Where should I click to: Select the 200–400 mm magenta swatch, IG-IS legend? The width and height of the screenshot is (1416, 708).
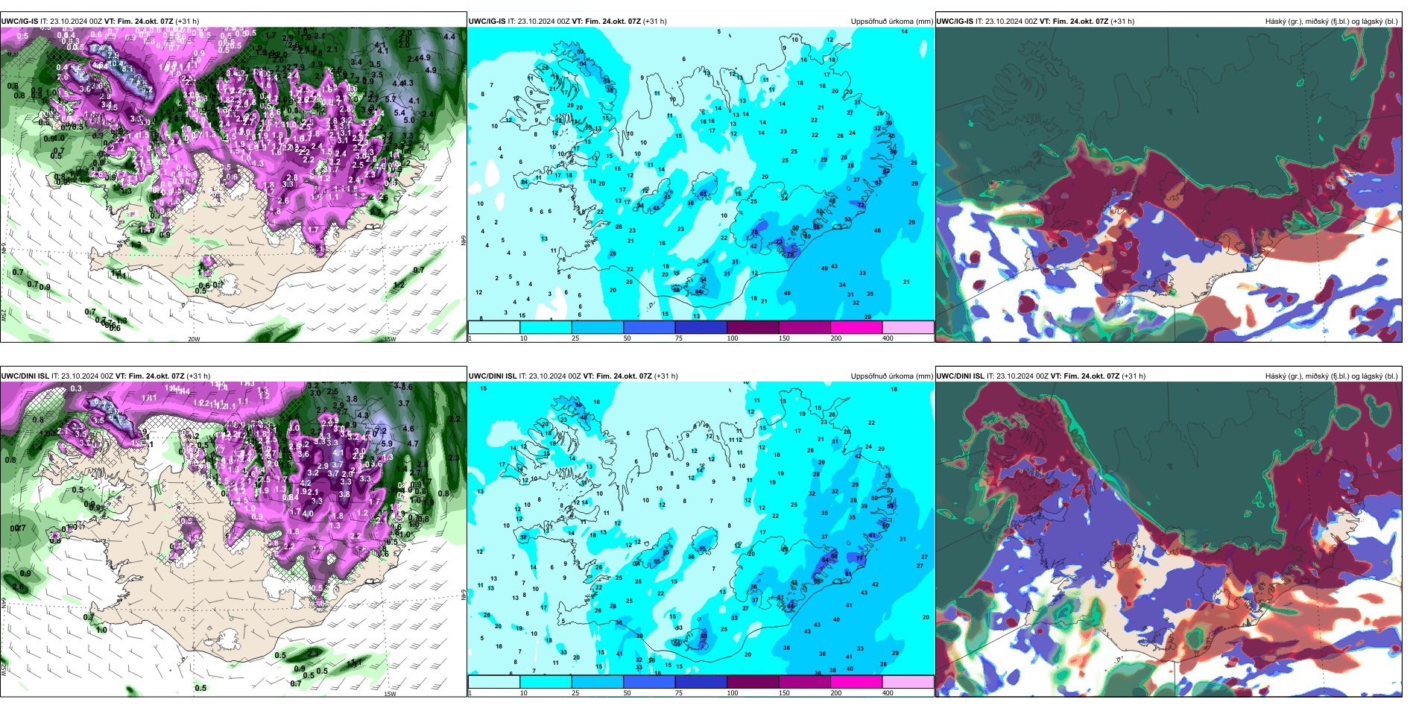pyautogui.click(x=856, y=327)
